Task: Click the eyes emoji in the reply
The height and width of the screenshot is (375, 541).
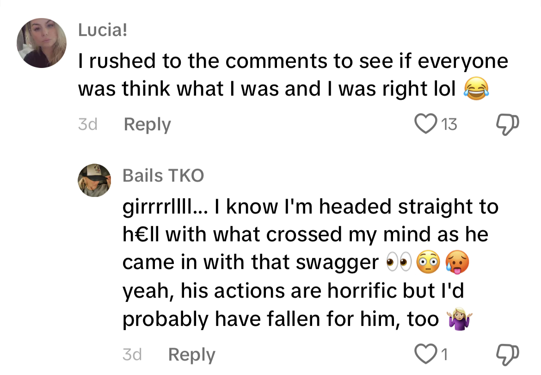Action: pos(398,262)
